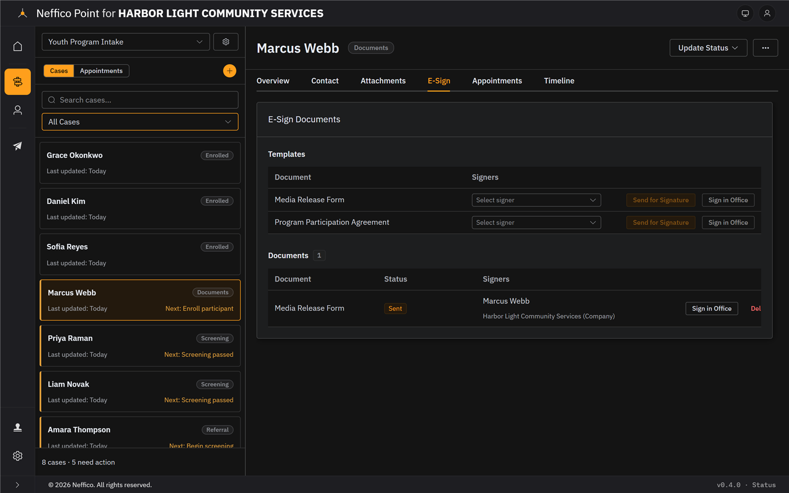The image size is (789, 493).
Task: Click the v0.4.0 version text
Action: coord(729,485)
